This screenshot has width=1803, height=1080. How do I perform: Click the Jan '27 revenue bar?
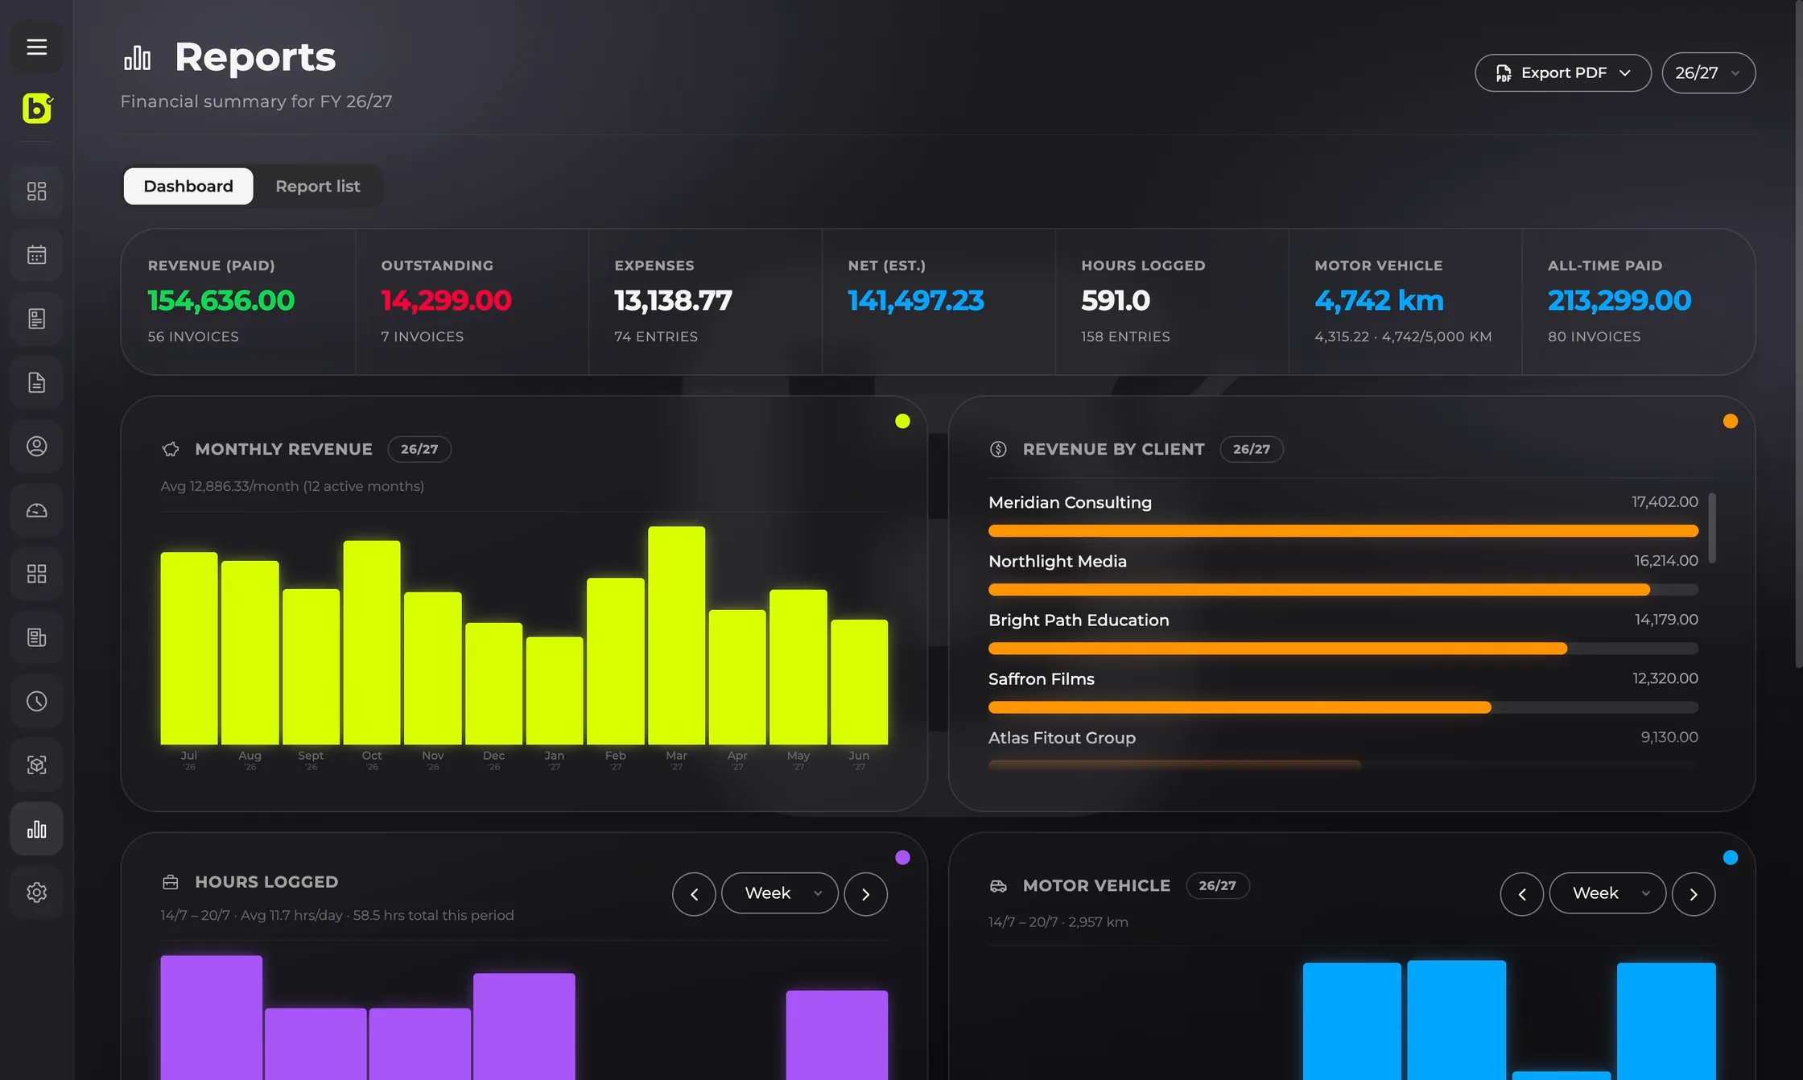[x=555, y=690]
